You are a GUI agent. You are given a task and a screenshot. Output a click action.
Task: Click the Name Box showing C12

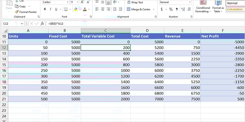(x=11, y=24)
